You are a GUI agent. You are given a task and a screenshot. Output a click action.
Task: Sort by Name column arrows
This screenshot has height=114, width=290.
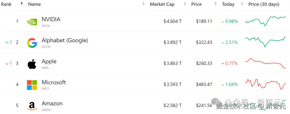[144, 4]
